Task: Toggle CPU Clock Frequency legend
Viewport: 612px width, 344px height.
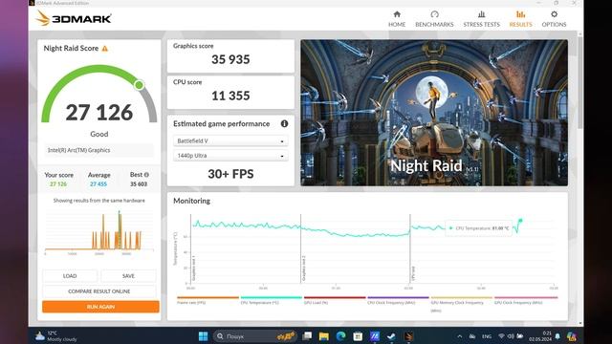Action: [x=398, y=300]
